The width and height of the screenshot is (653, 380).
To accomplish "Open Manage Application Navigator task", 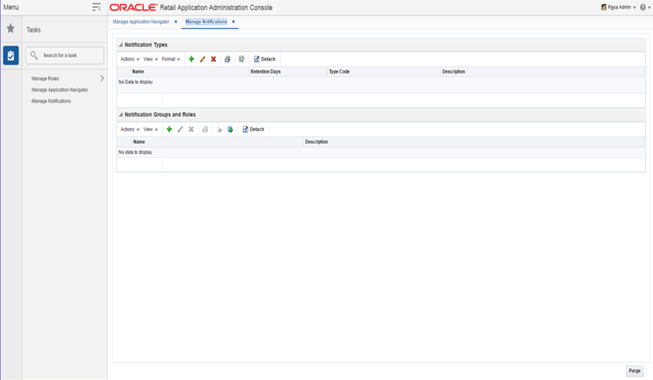I will [60, 89].
